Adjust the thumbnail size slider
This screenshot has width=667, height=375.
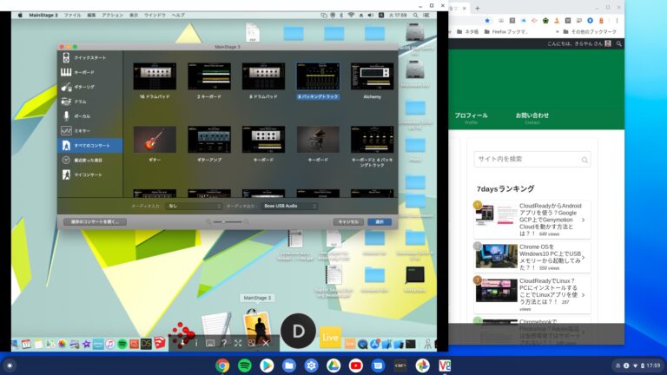pos(228,222)
